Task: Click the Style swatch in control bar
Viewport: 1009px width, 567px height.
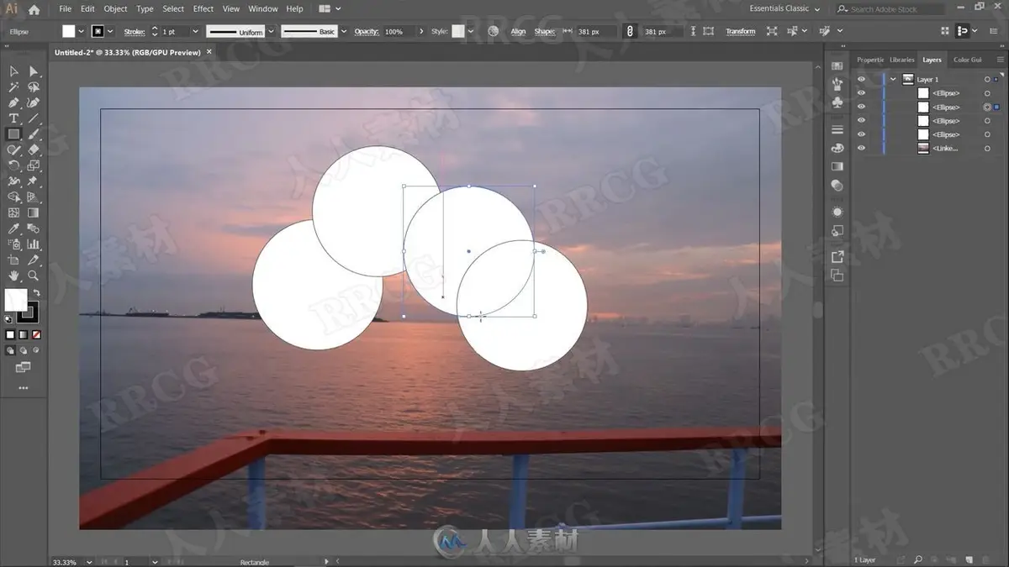Action: click(x=457, y=31)
